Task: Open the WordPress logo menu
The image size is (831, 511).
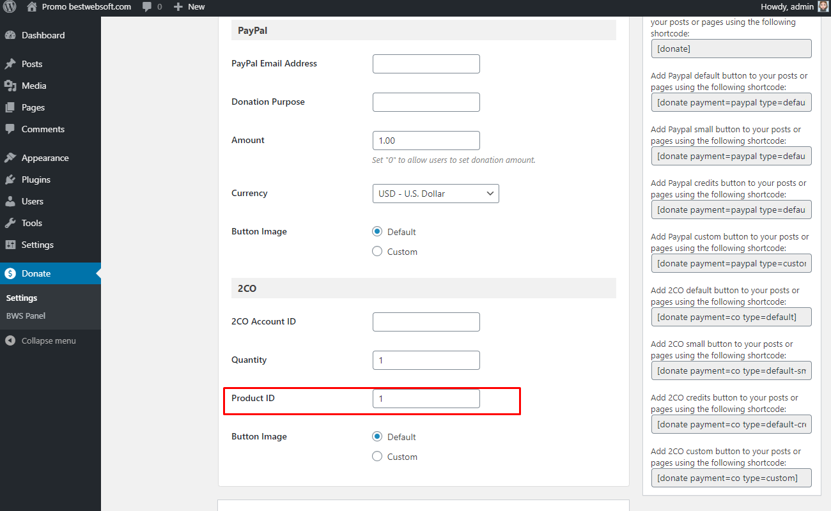Action: point(10,7)
